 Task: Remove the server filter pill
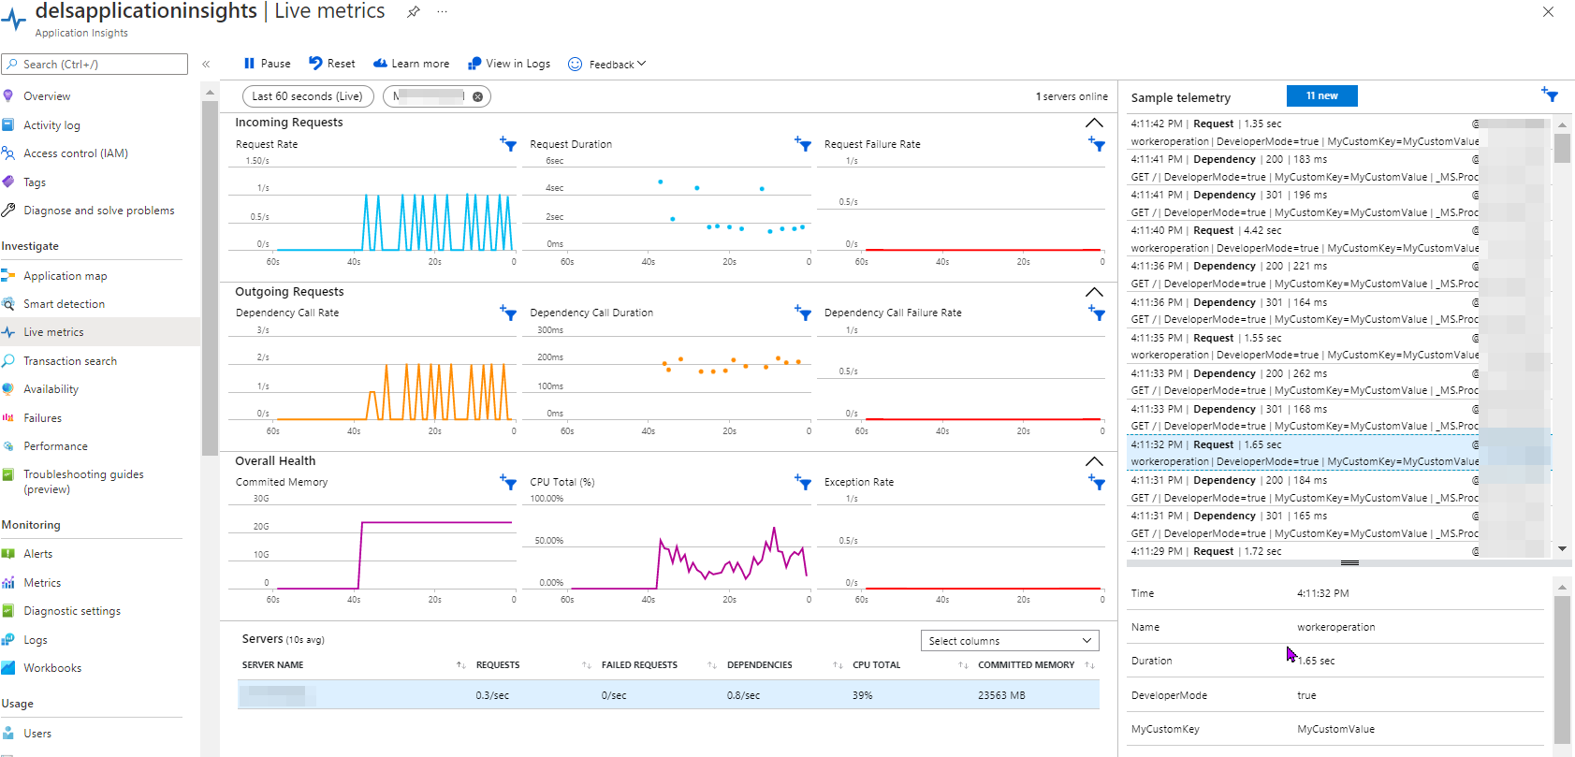point(477,96)
